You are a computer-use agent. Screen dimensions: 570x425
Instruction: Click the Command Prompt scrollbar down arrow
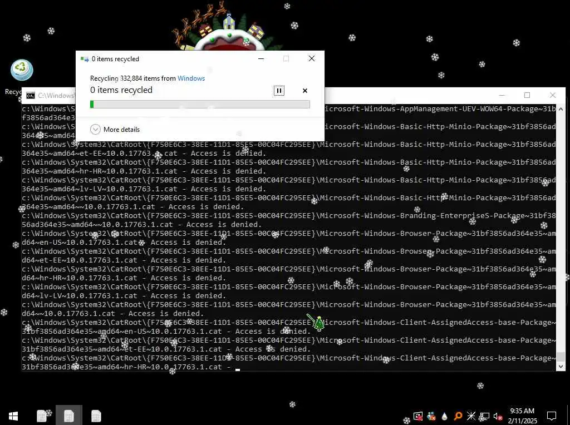coord(561,367)
